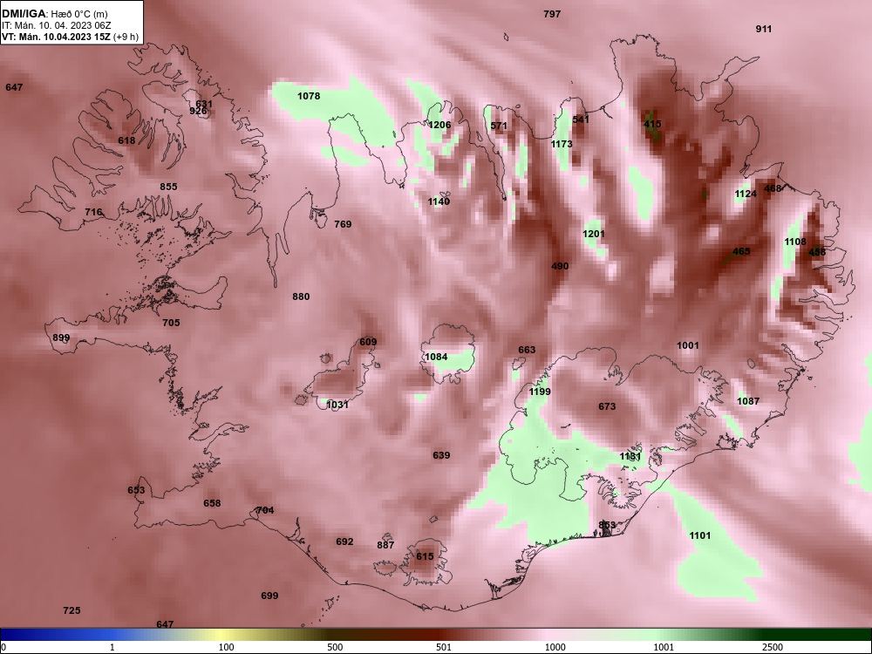The width and height of the screenshot is (872, 654).
Task: Click the map value 541
Action: 581,119
